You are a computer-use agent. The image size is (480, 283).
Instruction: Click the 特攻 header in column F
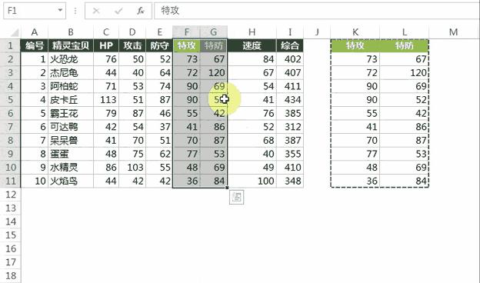coord(186,45)
